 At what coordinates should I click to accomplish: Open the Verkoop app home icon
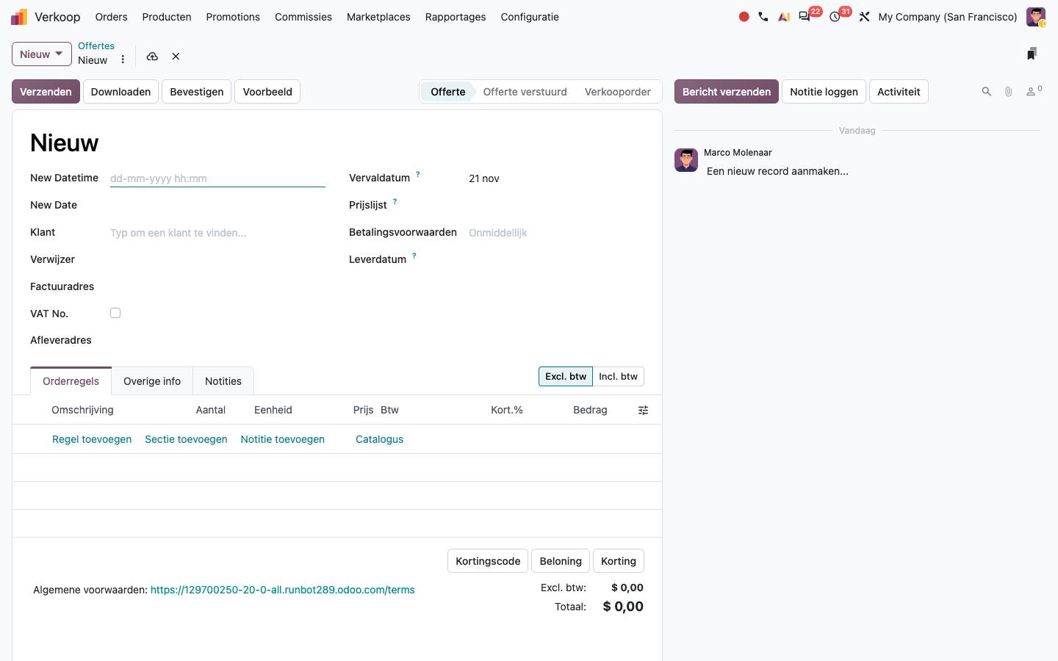19,17
